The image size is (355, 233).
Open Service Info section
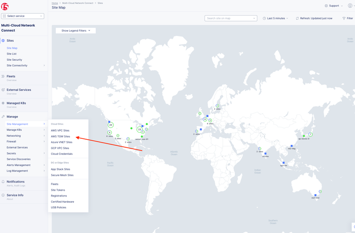tap(15, 195)
